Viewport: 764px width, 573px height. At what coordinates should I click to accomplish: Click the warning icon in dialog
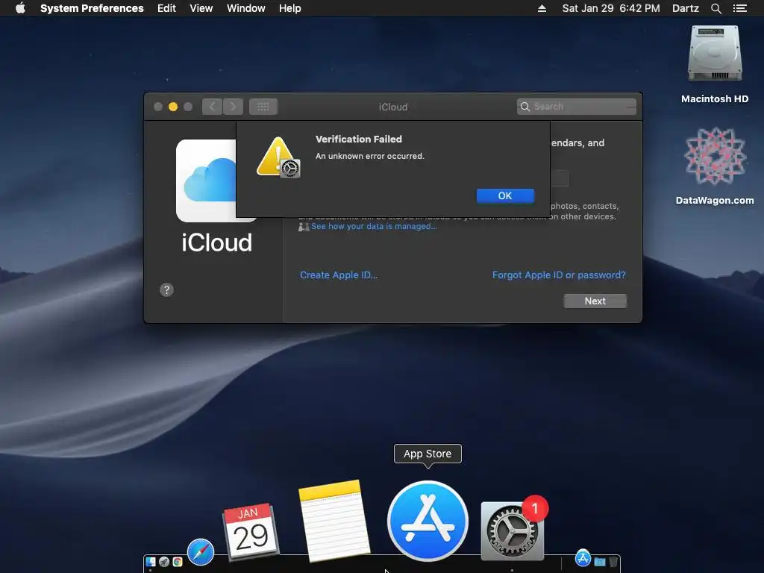click(278, 157)
